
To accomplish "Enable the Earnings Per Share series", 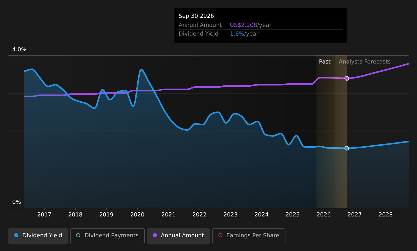I will pyautogui.click(x=249, y=236).
